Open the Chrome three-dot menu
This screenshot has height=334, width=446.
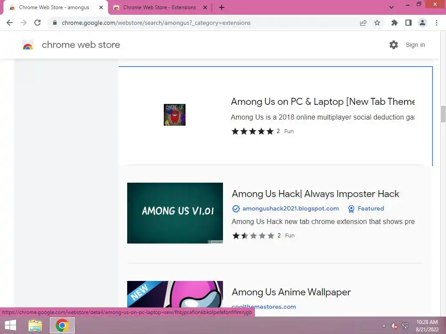click(x=436, y=23)
